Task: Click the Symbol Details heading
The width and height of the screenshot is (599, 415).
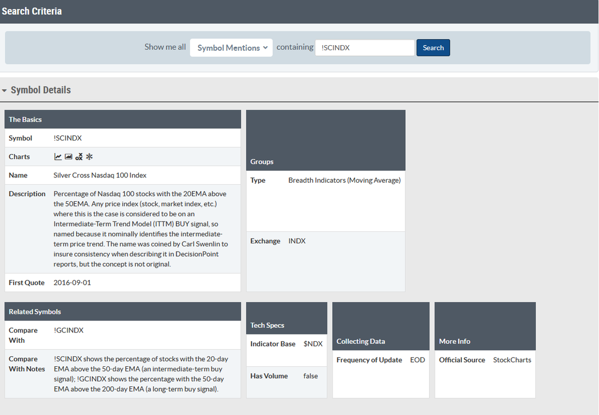Action: coord(41,90)
